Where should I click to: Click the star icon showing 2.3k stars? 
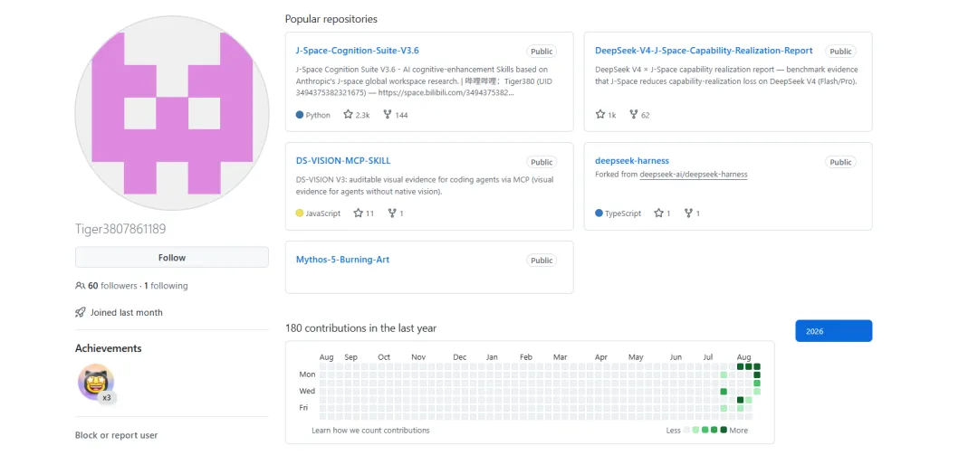348,115
